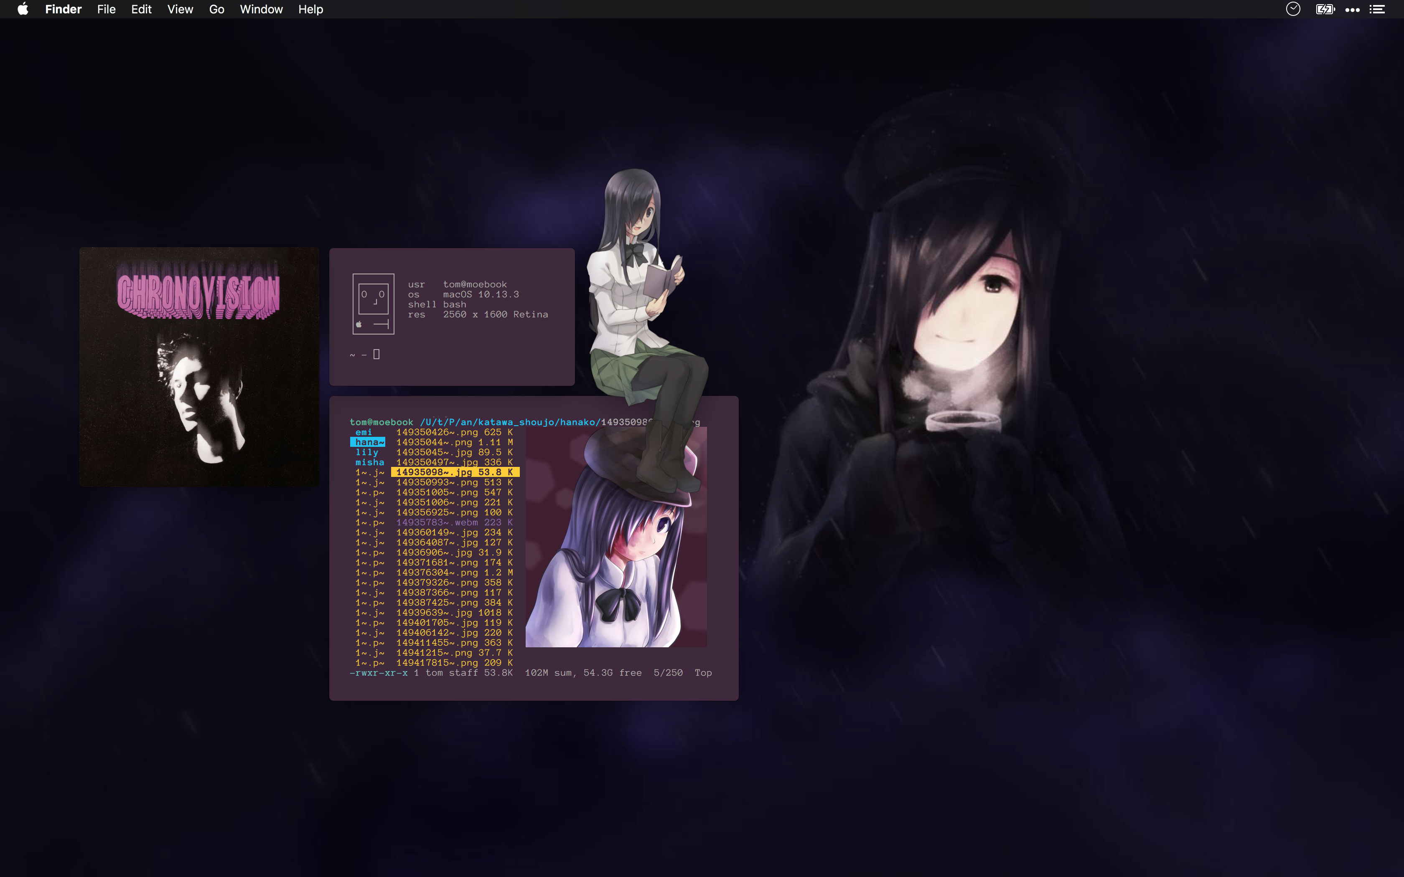
Task: Click the Chronovision album cover artwork
Action: coord(199,367)
